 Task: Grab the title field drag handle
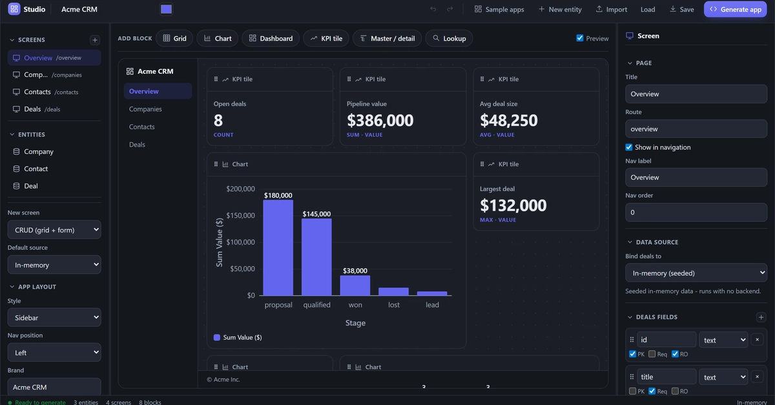tap(632, 377)
